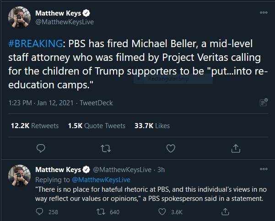
Task: Click the avatar on the reply tweet
Action: [20, 175]
